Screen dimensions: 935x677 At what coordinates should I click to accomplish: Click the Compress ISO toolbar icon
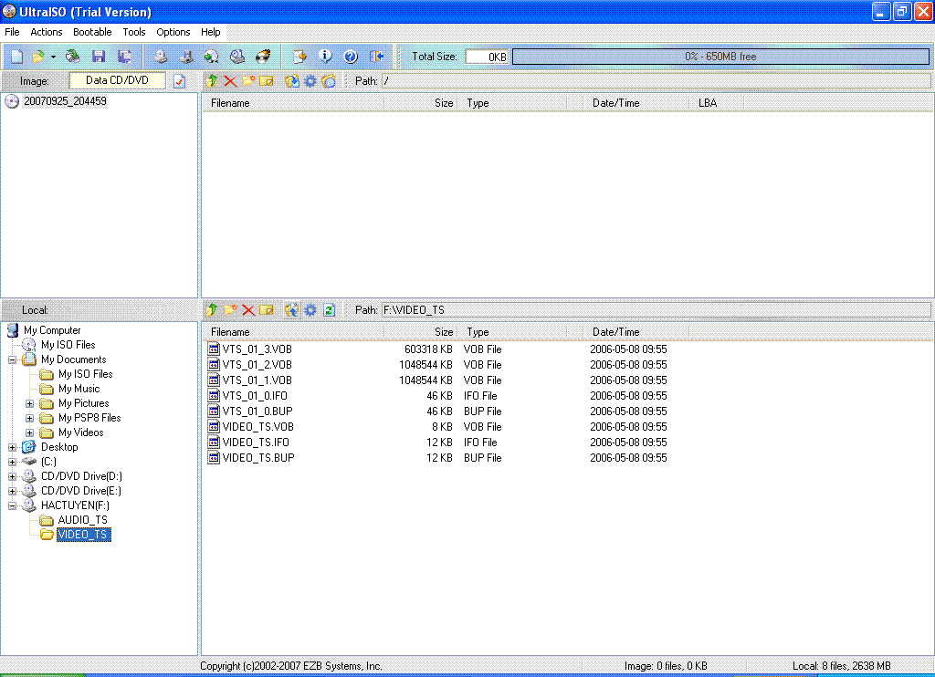pos(186,56)
